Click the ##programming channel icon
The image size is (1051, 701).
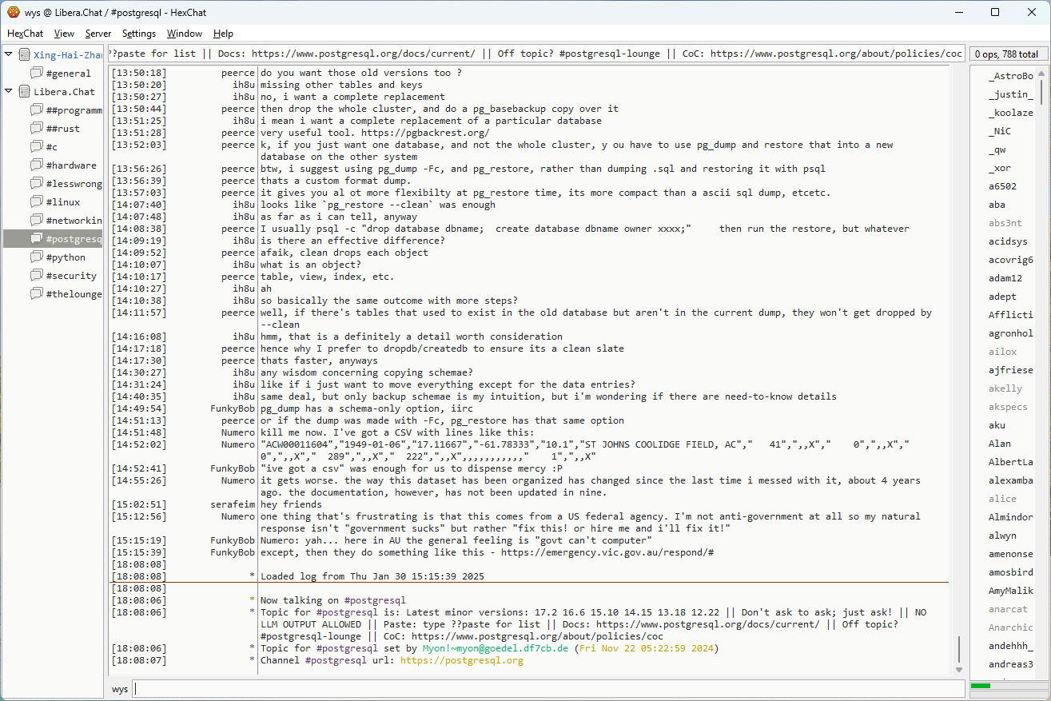37,110
